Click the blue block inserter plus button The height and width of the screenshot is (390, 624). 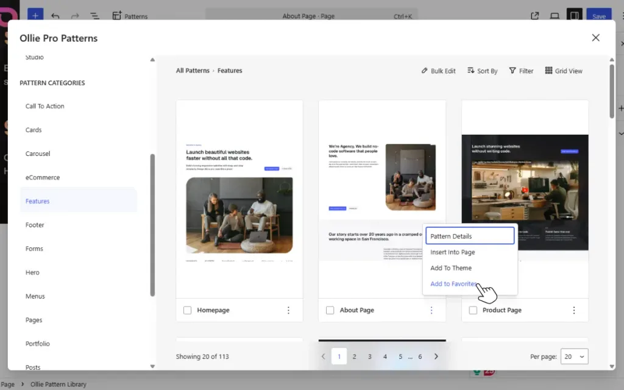[35, 15]
